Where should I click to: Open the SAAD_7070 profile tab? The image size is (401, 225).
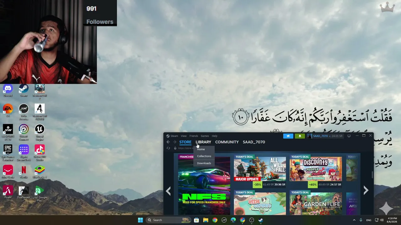[x=254, y=142]
